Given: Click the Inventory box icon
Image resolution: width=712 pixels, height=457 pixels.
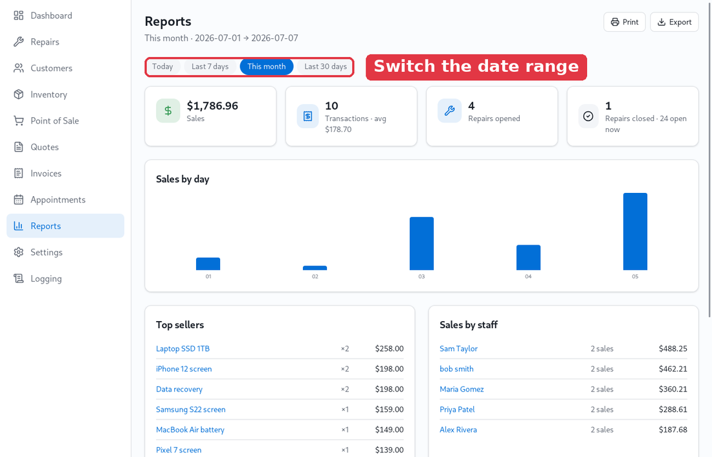Looking at the screenshot, I should (x=19, y=95).
